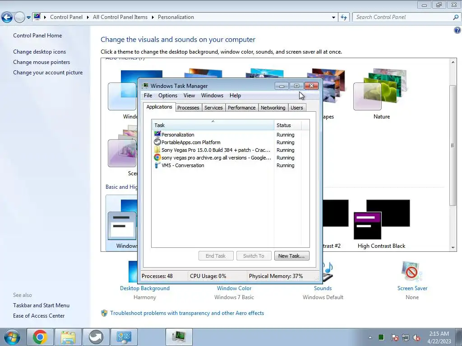Switch to the Users tab
This screenshot has height=346, width=462.
[x=297, y=108]
